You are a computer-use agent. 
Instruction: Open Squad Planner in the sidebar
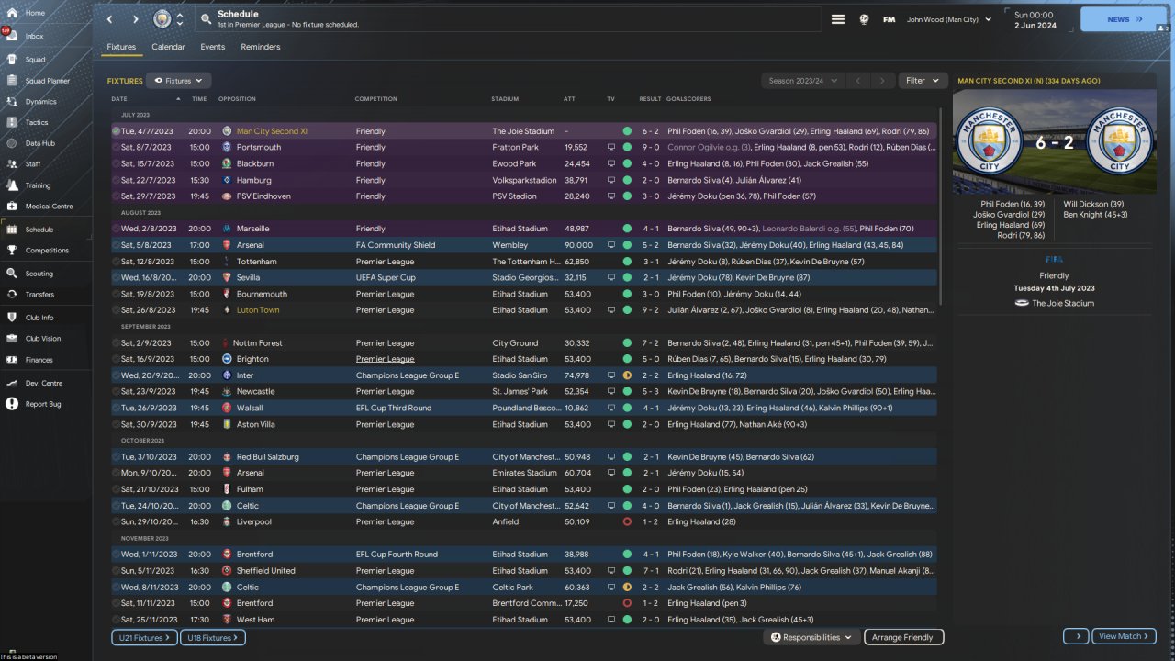46,81
